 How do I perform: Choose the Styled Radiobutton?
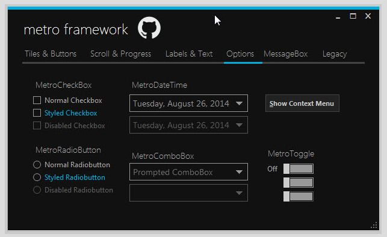(37, 177)
